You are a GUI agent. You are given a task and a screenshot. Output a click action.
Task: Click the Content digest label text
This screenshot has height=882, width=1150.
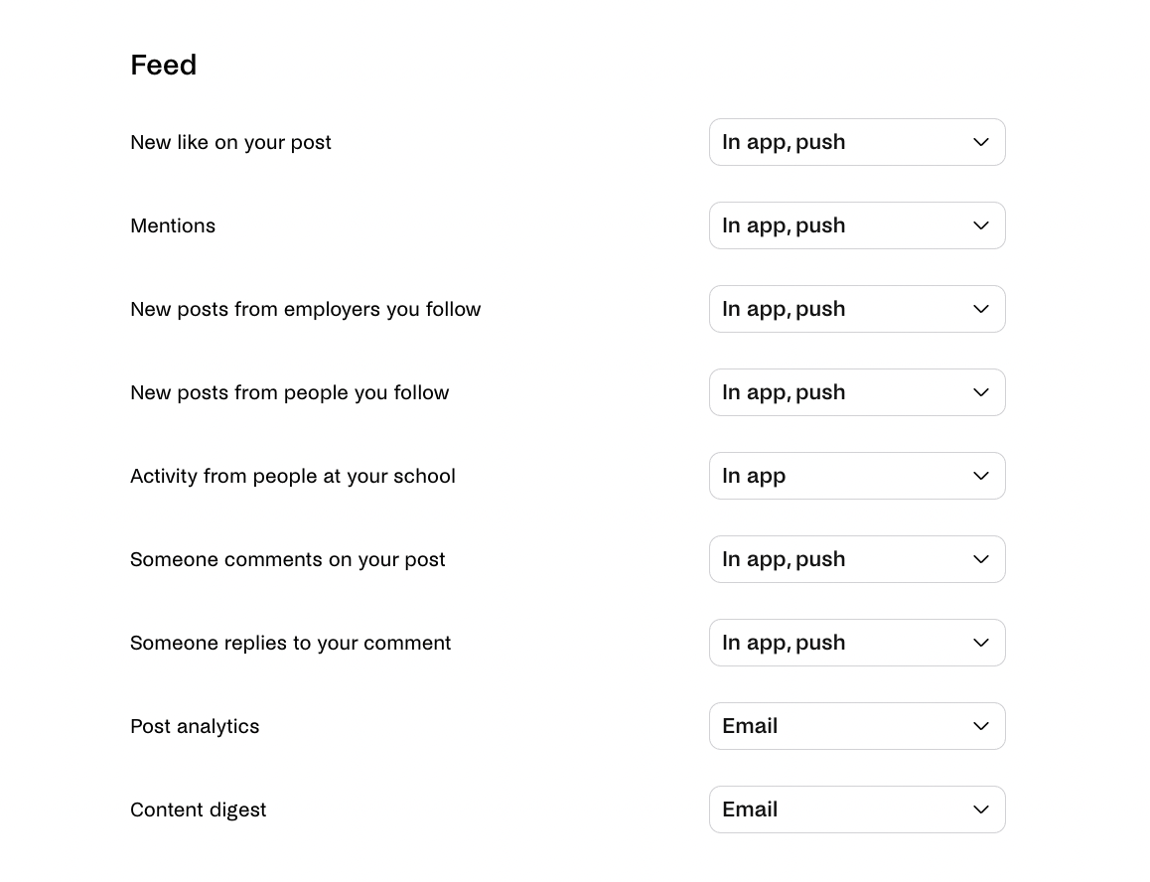[x=198, y=810]
